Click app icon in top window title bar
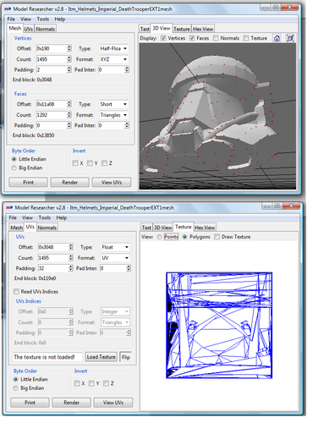This screenshot has width=313, height=423. coord(8,9)
